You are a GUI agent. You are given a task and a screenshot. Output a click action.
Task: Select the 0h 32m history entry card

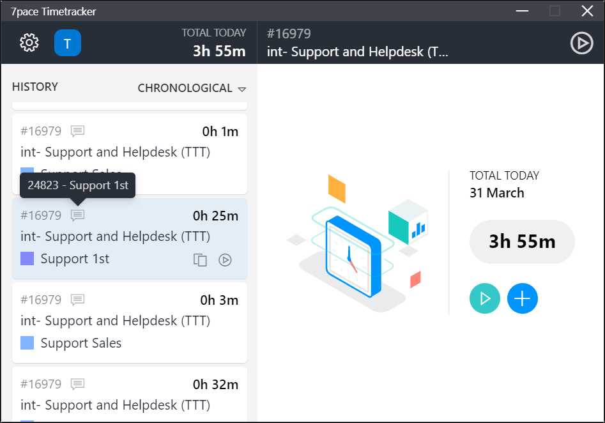130,394
